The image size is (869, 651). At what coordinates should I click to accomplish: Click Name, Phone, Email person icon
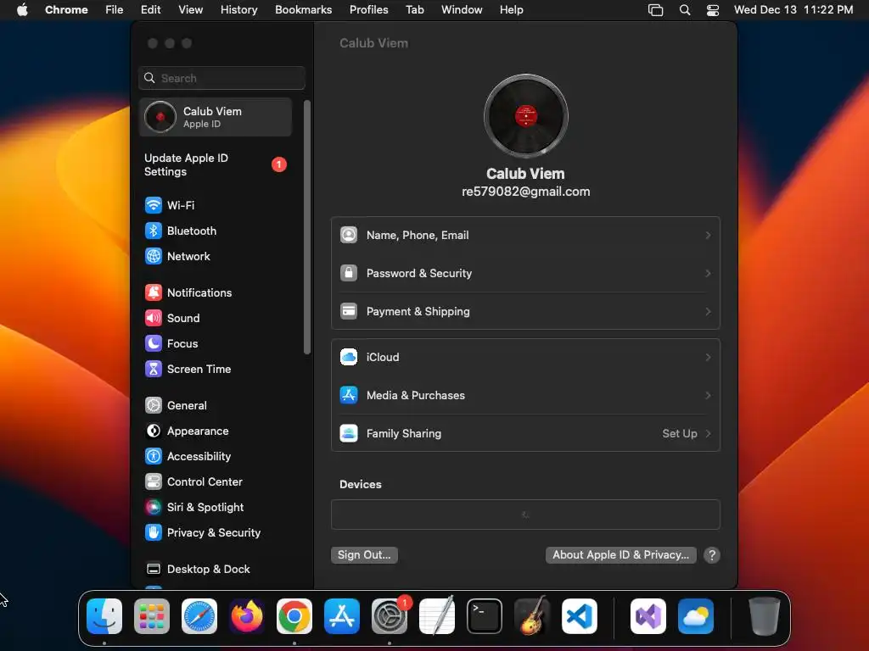click(x=349, y=236)
